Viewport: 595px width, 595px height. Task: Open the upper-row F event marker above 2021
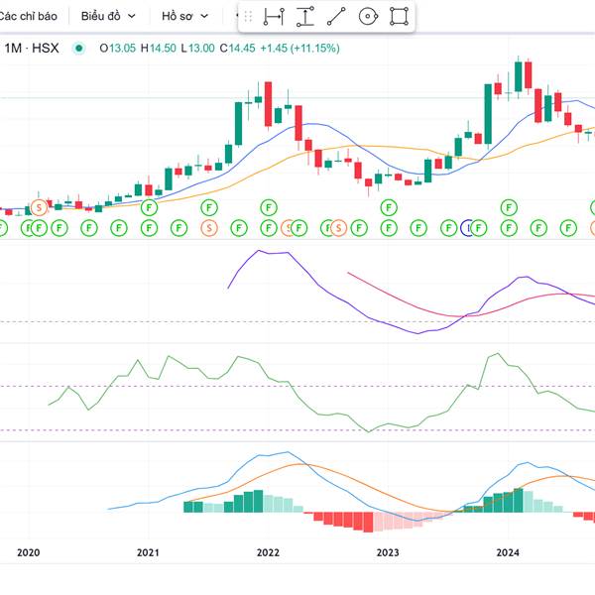[x=149, y=207]
